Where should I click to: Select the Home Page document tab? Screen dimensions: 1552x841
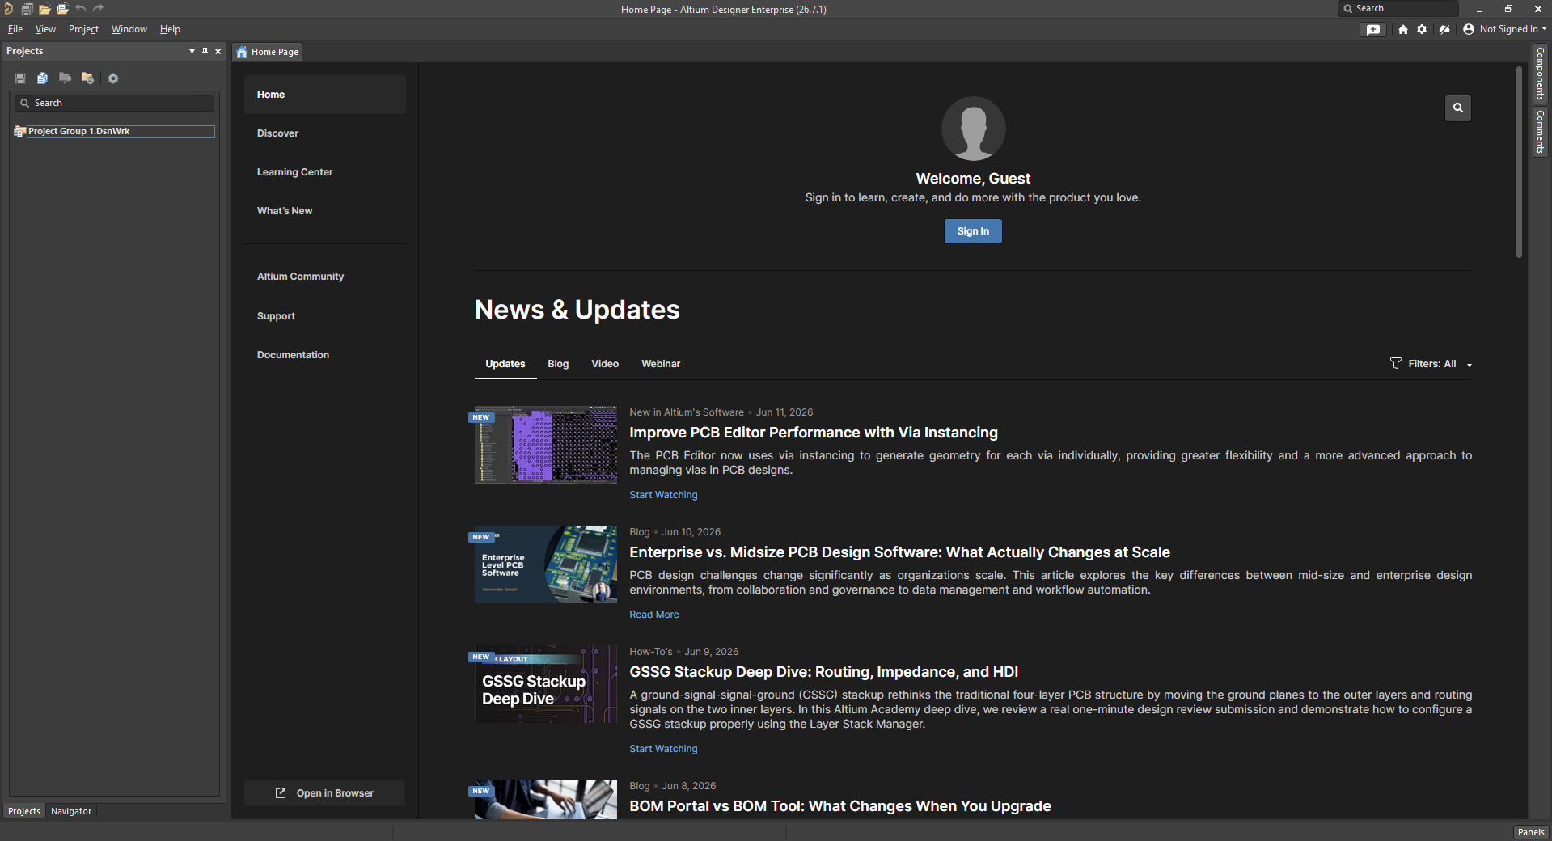tap(268, 52)
